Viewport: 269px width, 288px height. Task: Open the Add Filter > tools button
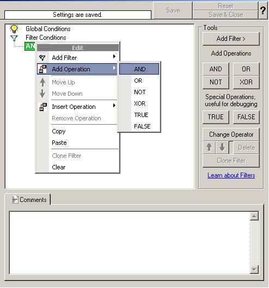pos(231,39)
